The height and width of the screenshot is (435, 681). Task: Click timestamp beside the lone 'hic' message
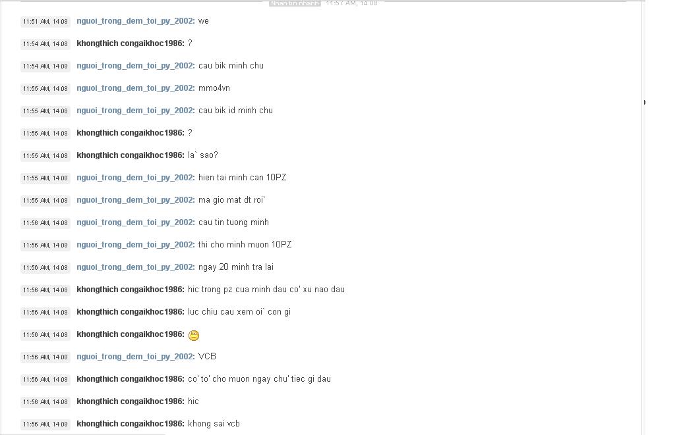tap(45, 402)
